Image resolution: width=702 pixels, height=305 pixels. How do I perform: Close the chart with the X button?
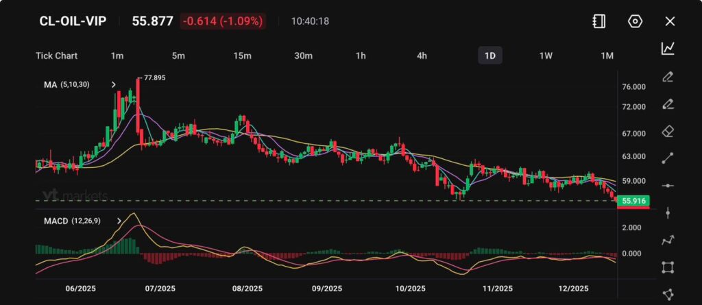[x=670, y=21]
